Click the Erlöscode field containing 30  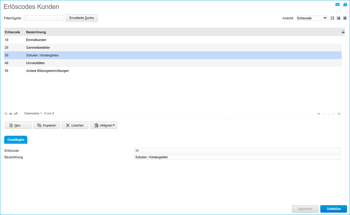pos(237,151)
